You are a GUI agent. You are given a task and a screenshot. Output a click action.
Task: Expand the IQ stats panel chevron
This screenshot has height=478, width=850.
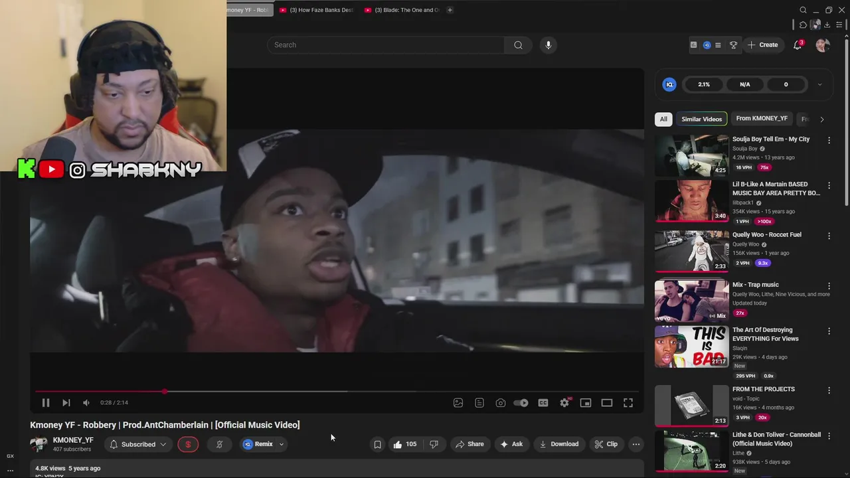(x=819, y=84)
